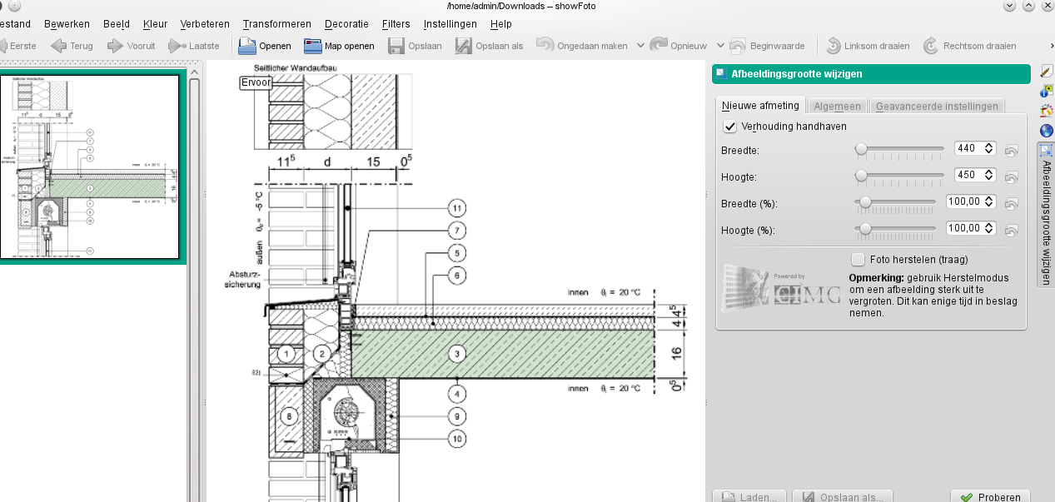
Task: Reset the Breedte value to default
Action: tap(1012, 150)
